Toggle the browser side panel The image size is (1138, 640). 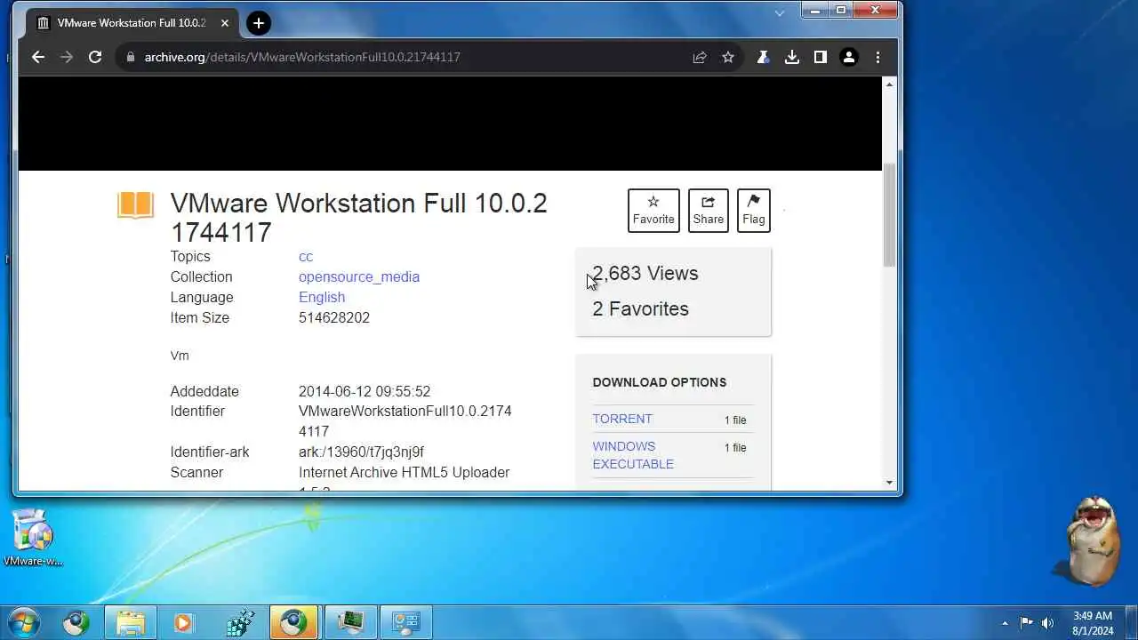[x=820, y=57]
